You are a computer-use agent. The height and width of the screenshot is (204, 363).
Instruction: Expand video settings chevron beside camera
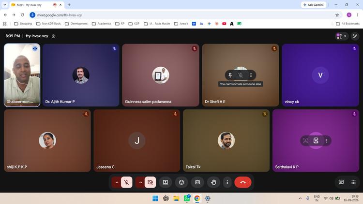coord(140,182)
